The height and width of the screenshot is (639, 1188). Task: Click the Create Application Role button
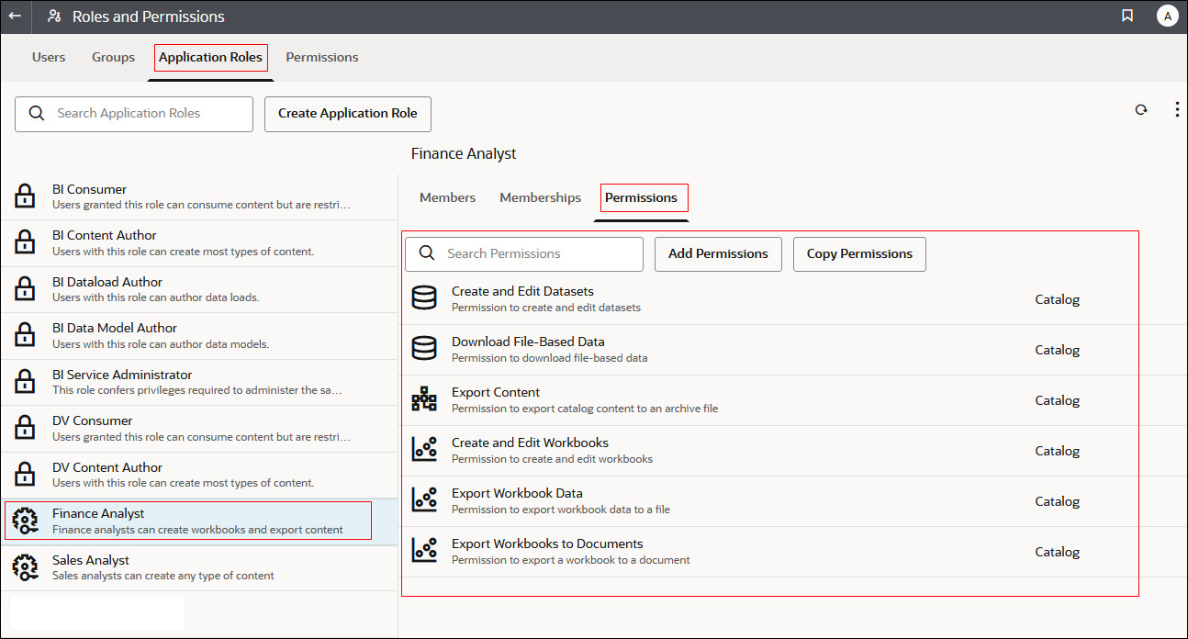(x=347, y=114)
